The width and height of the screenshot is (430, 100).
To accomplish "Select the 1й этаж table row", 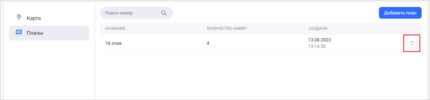I will (x=261, y=43).
